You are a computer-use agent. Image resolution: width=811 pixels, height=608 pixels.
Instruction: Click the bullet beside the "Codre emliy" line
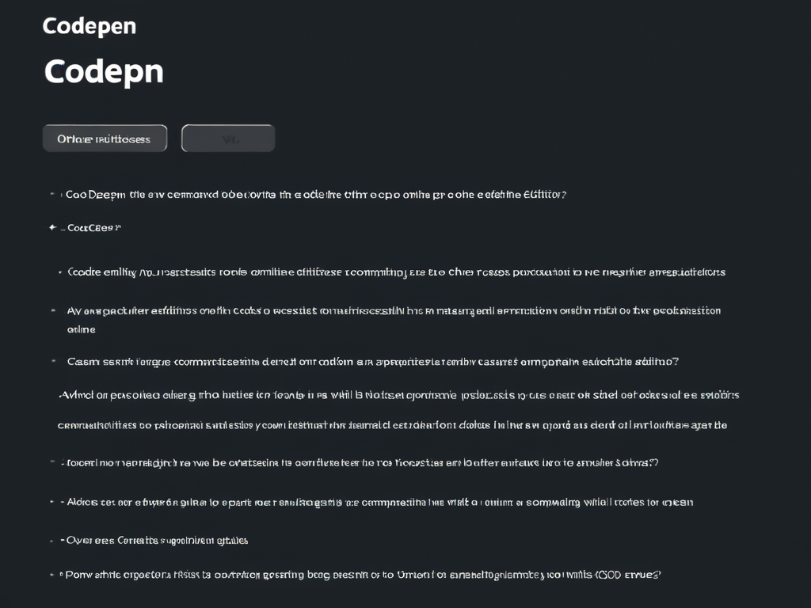tap(59, 272)
